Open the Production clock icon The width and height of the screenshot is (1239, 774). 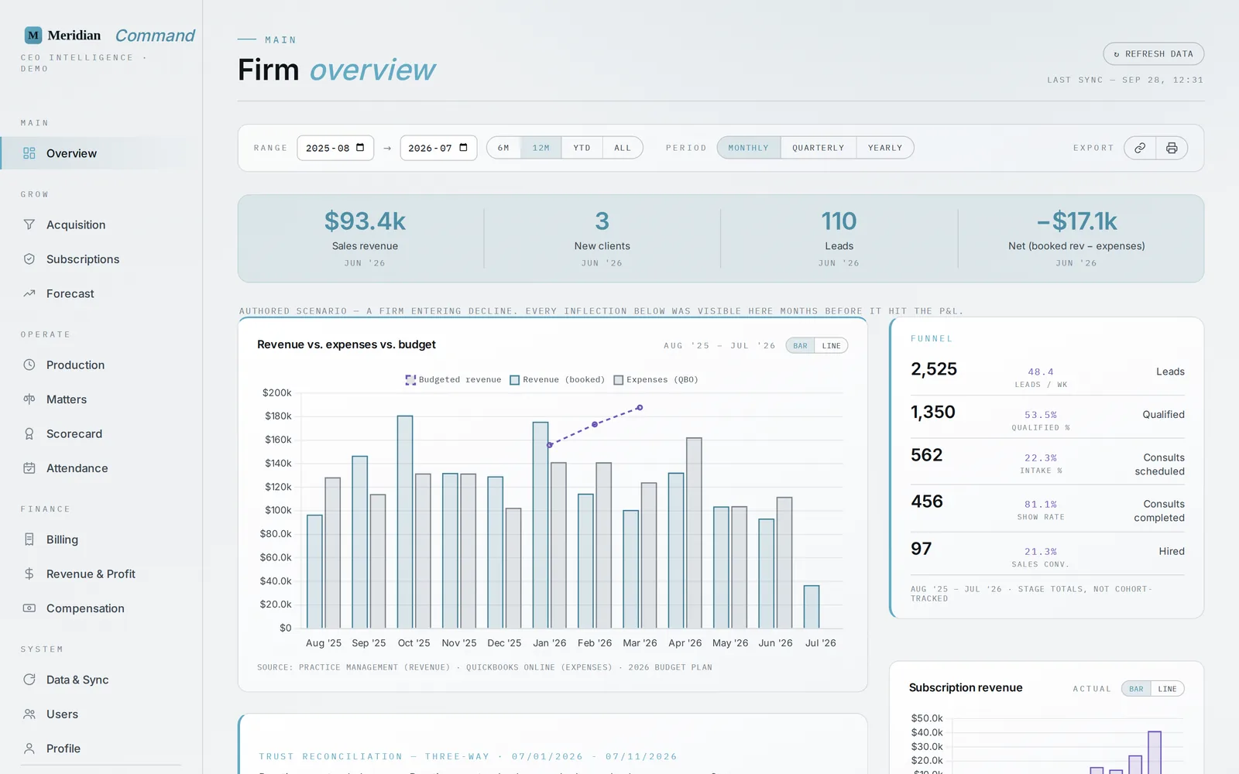point(29,365)
